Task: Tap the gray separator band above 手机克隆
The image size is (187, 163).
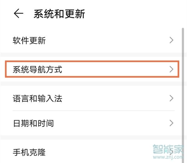Action: click(x=93, y=138)
